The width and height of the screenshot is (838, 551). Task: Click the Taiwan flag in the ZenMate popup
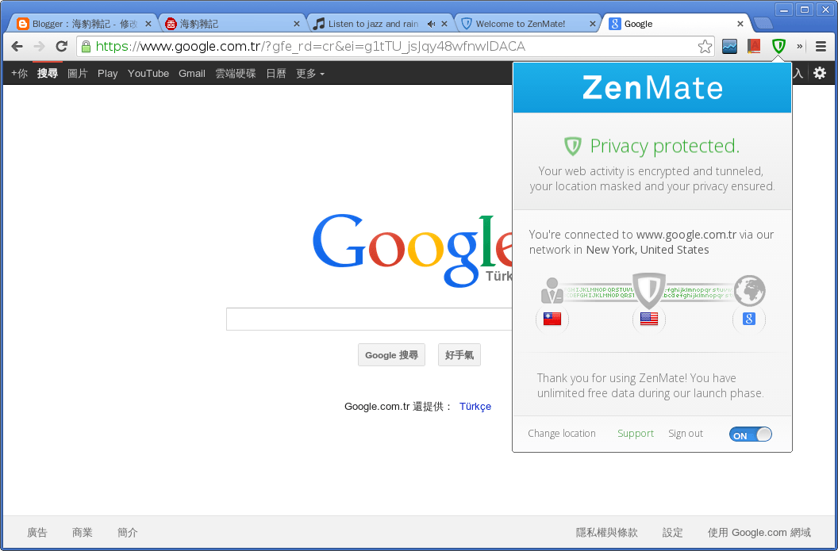click(x=552, y=319)
